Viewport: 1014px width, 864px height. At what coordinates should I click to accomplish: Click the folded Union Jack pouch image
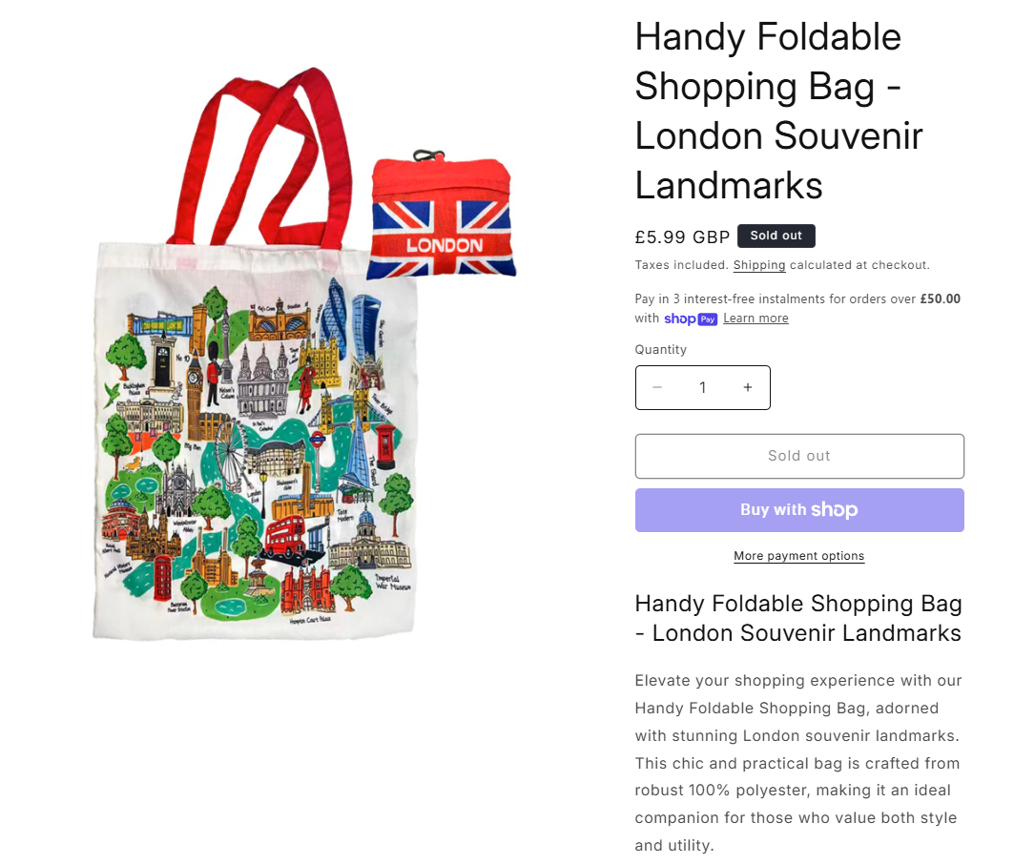coord(441,216)
